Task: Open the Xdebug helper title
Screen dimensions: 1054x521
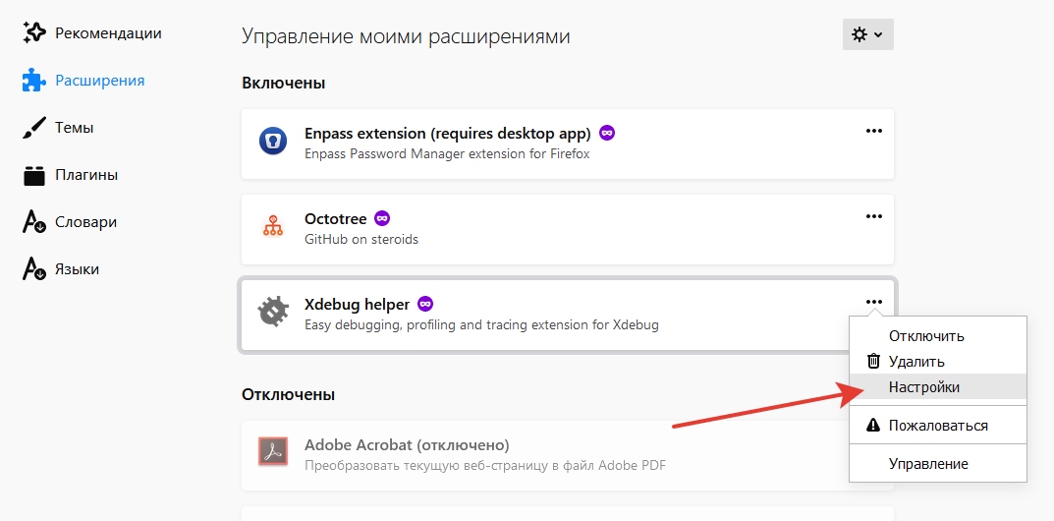Action: click(x=357, y=304)
